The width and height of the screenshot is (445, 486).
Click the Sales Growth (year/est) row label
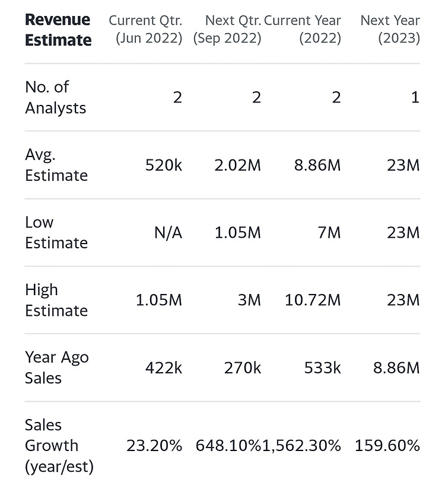click(x=59, y=446)
